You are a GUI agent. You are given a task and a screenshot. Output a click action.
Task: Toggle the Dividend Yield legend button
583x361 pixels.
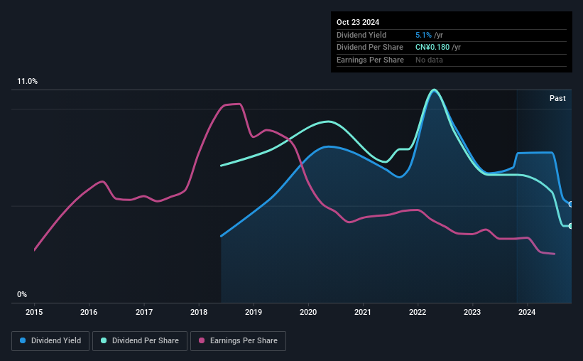point(50,341)
